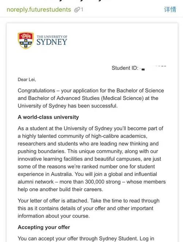183x242 pixels.
Task: Tap the redacted Student ID value
Action: 153,68
